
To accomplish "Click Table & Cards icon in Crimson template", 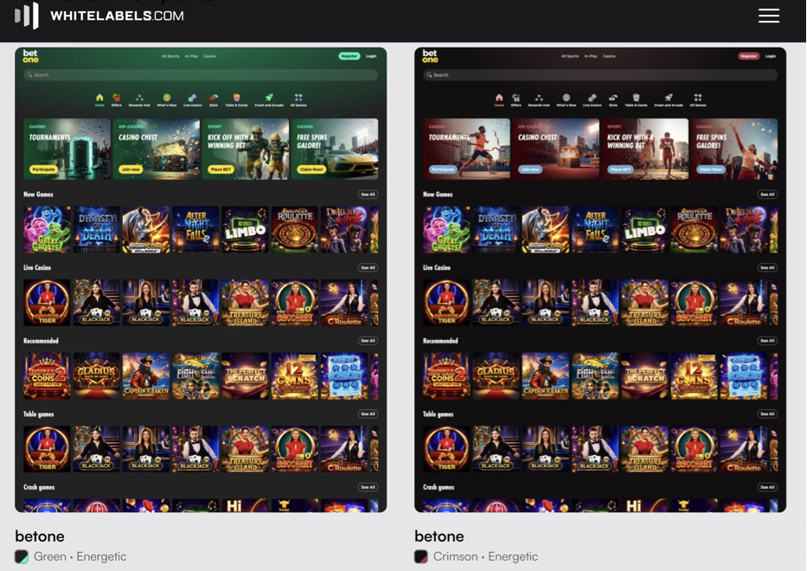I will tap(636, 98).
